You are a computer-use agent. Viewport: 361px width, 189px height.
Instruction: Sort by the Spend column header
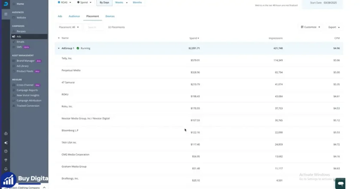click(x=194, y=38)
